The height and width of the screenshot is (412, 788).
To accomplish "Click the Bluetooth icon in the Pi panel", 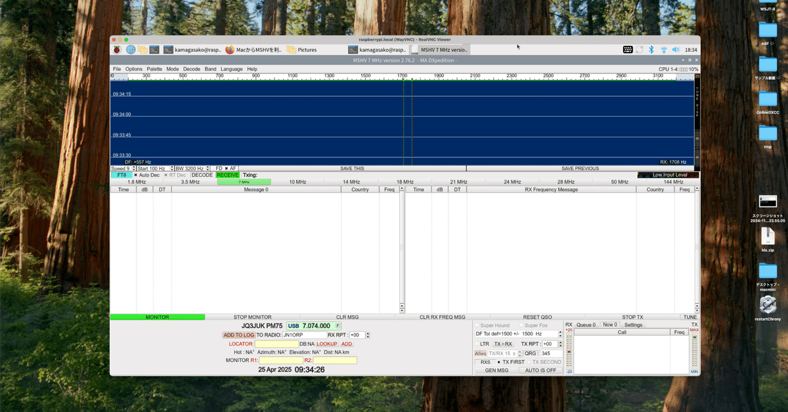I will (x=651, y=49).
